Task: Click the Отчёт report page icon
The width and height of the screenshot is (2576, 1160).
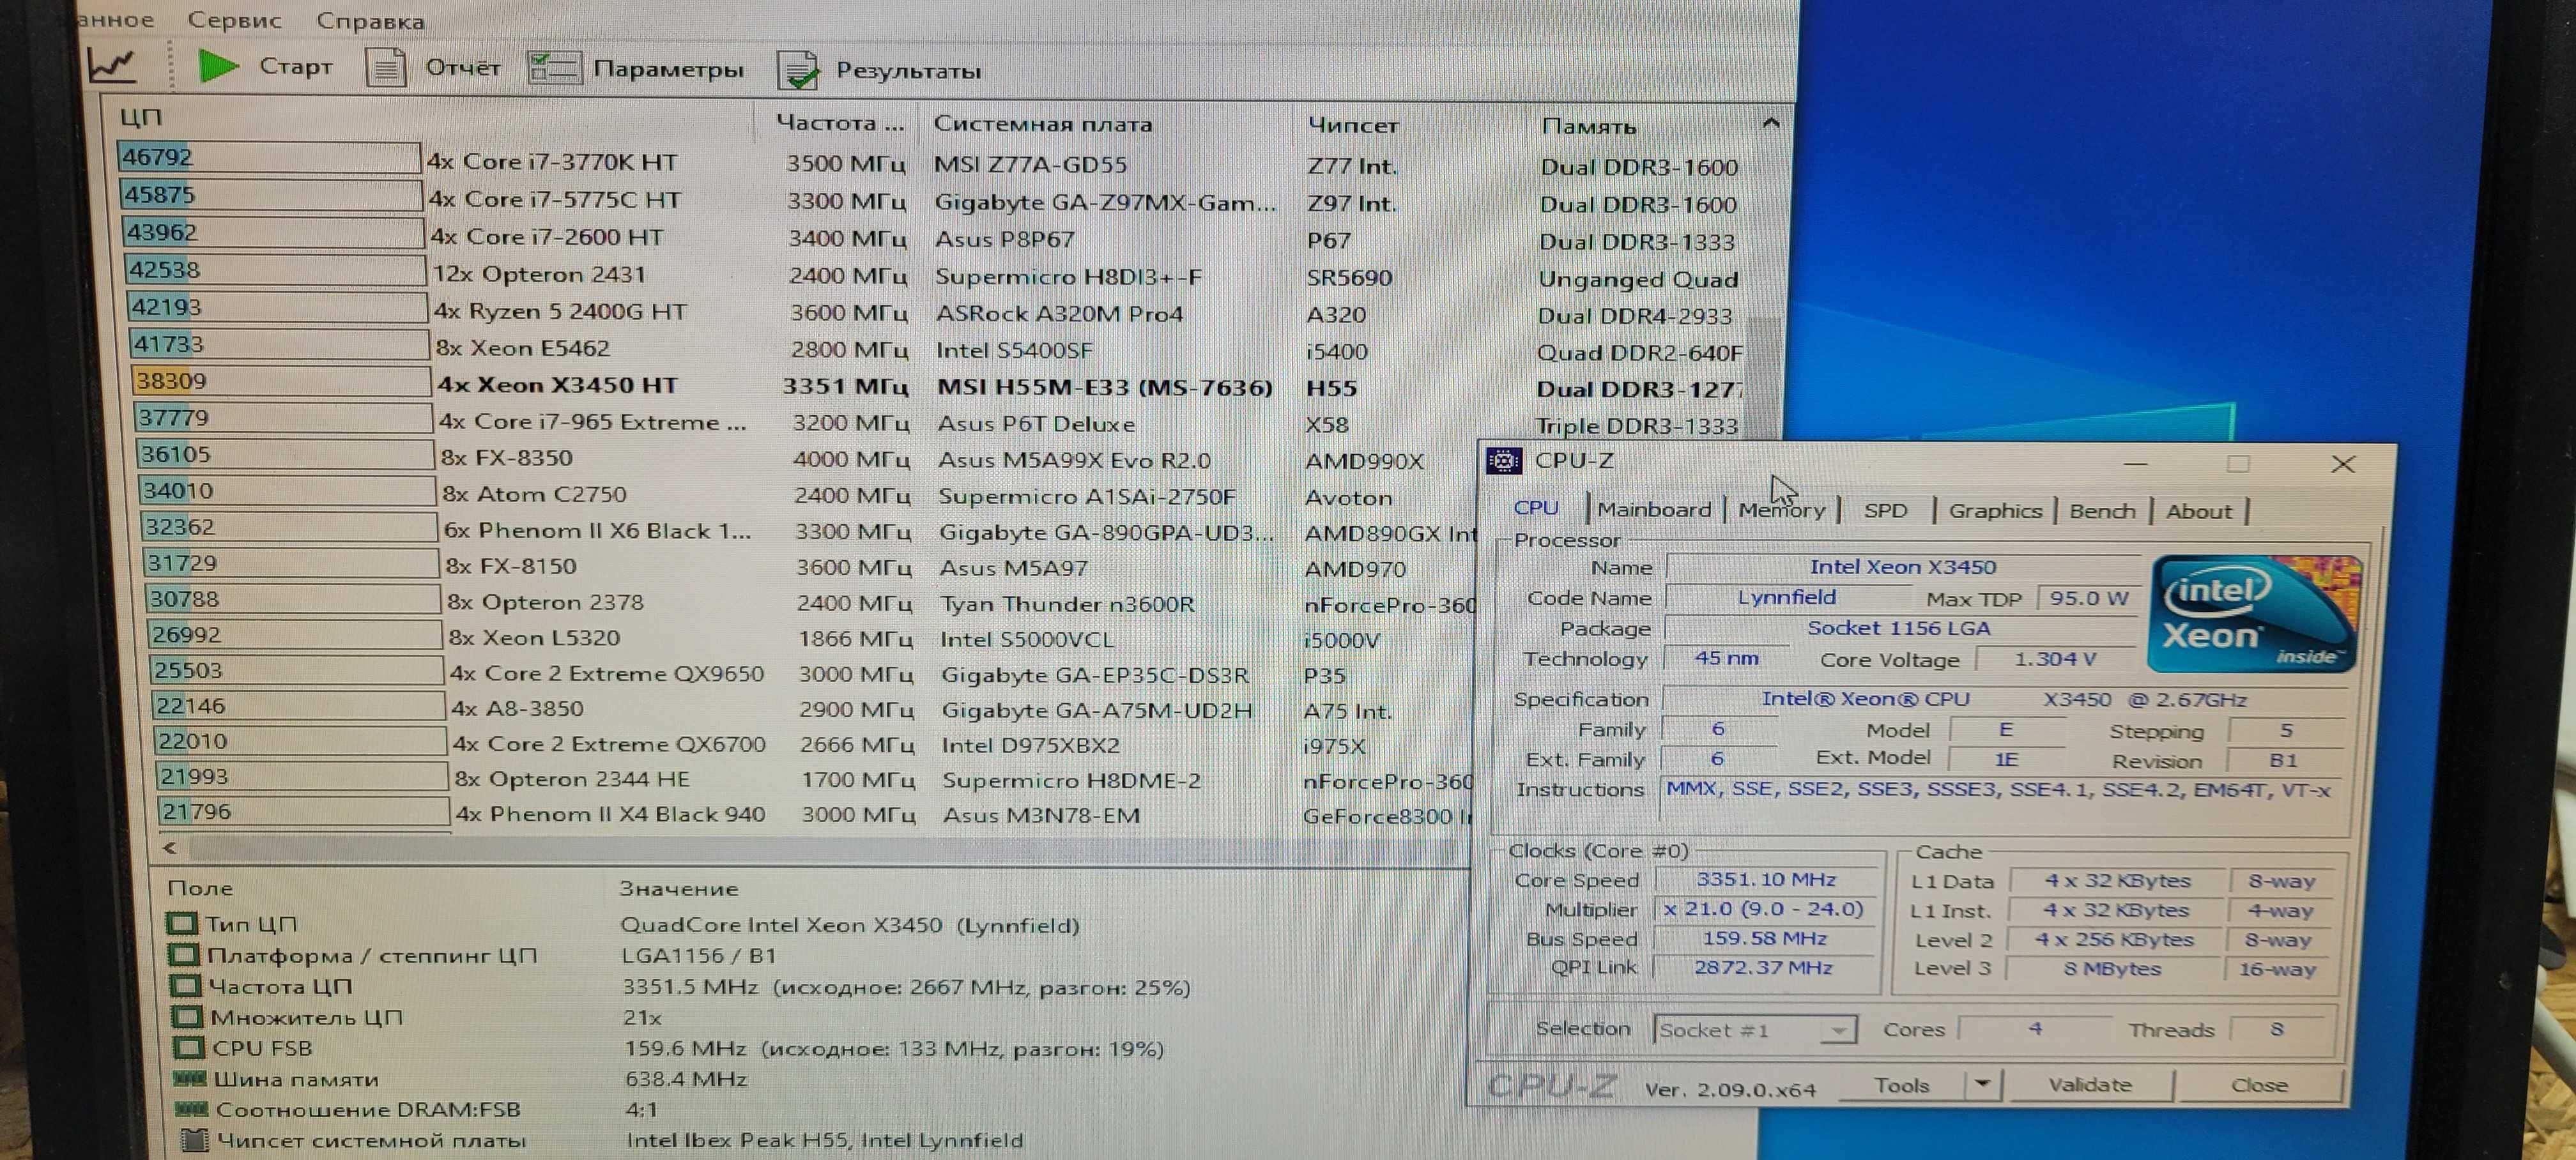Action: [x=385, y=68]
